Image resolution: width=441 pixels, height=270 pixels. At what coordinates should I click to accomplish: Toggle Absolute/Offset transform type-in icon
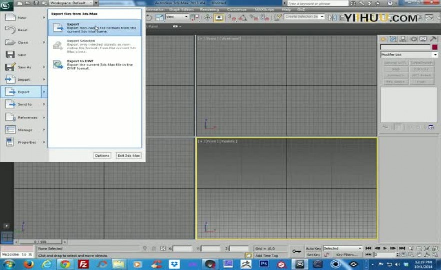click(163, 248)
